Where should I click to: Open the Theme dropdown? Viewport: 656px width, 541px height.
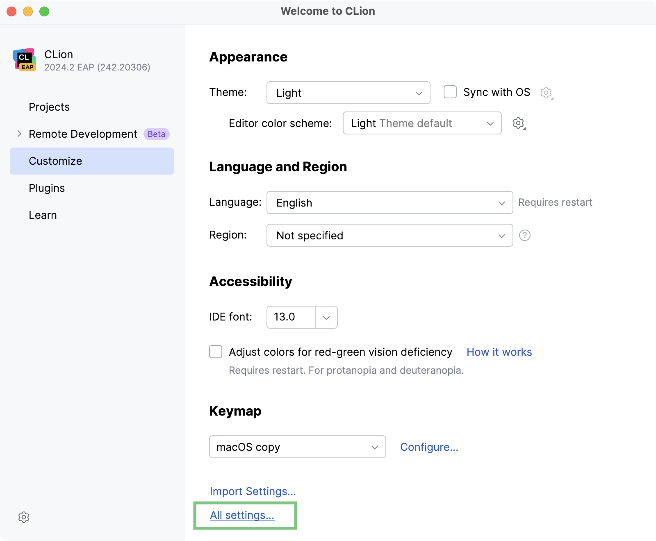(348, 93)
